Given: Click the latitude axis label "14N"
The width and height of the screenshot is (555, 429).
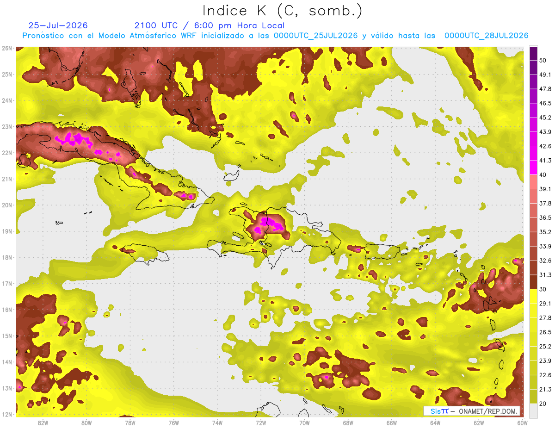Looking at the screenshot, I should coord(7,362).
